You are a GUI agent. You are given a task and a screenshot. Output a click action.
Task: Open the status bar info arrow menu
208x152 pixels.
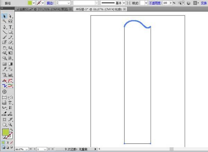pyautogui.click(x=95, y=149)
